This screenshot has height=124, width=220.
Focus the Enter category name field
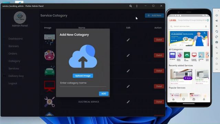pyautogui.click(x=83, y=83)
